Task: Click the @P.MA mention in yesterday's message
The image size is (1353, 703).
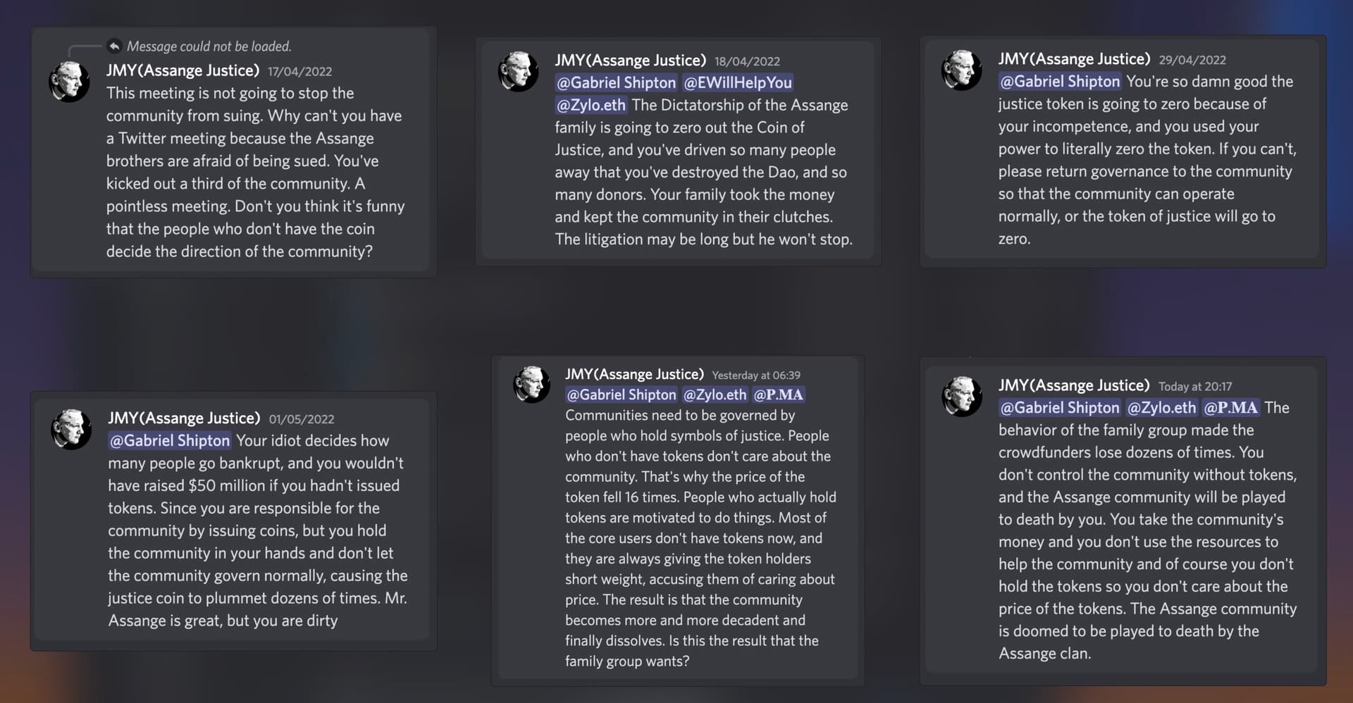Action: pyautogui.click(x=778, y=395)
